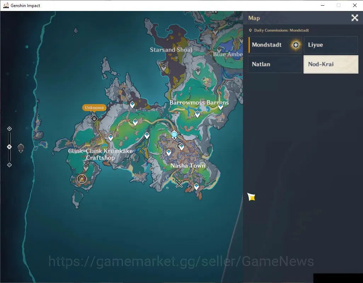Choose the highlighted Nod-Krai region button
This screenshot has width=363, height=283.
(331, 64)
